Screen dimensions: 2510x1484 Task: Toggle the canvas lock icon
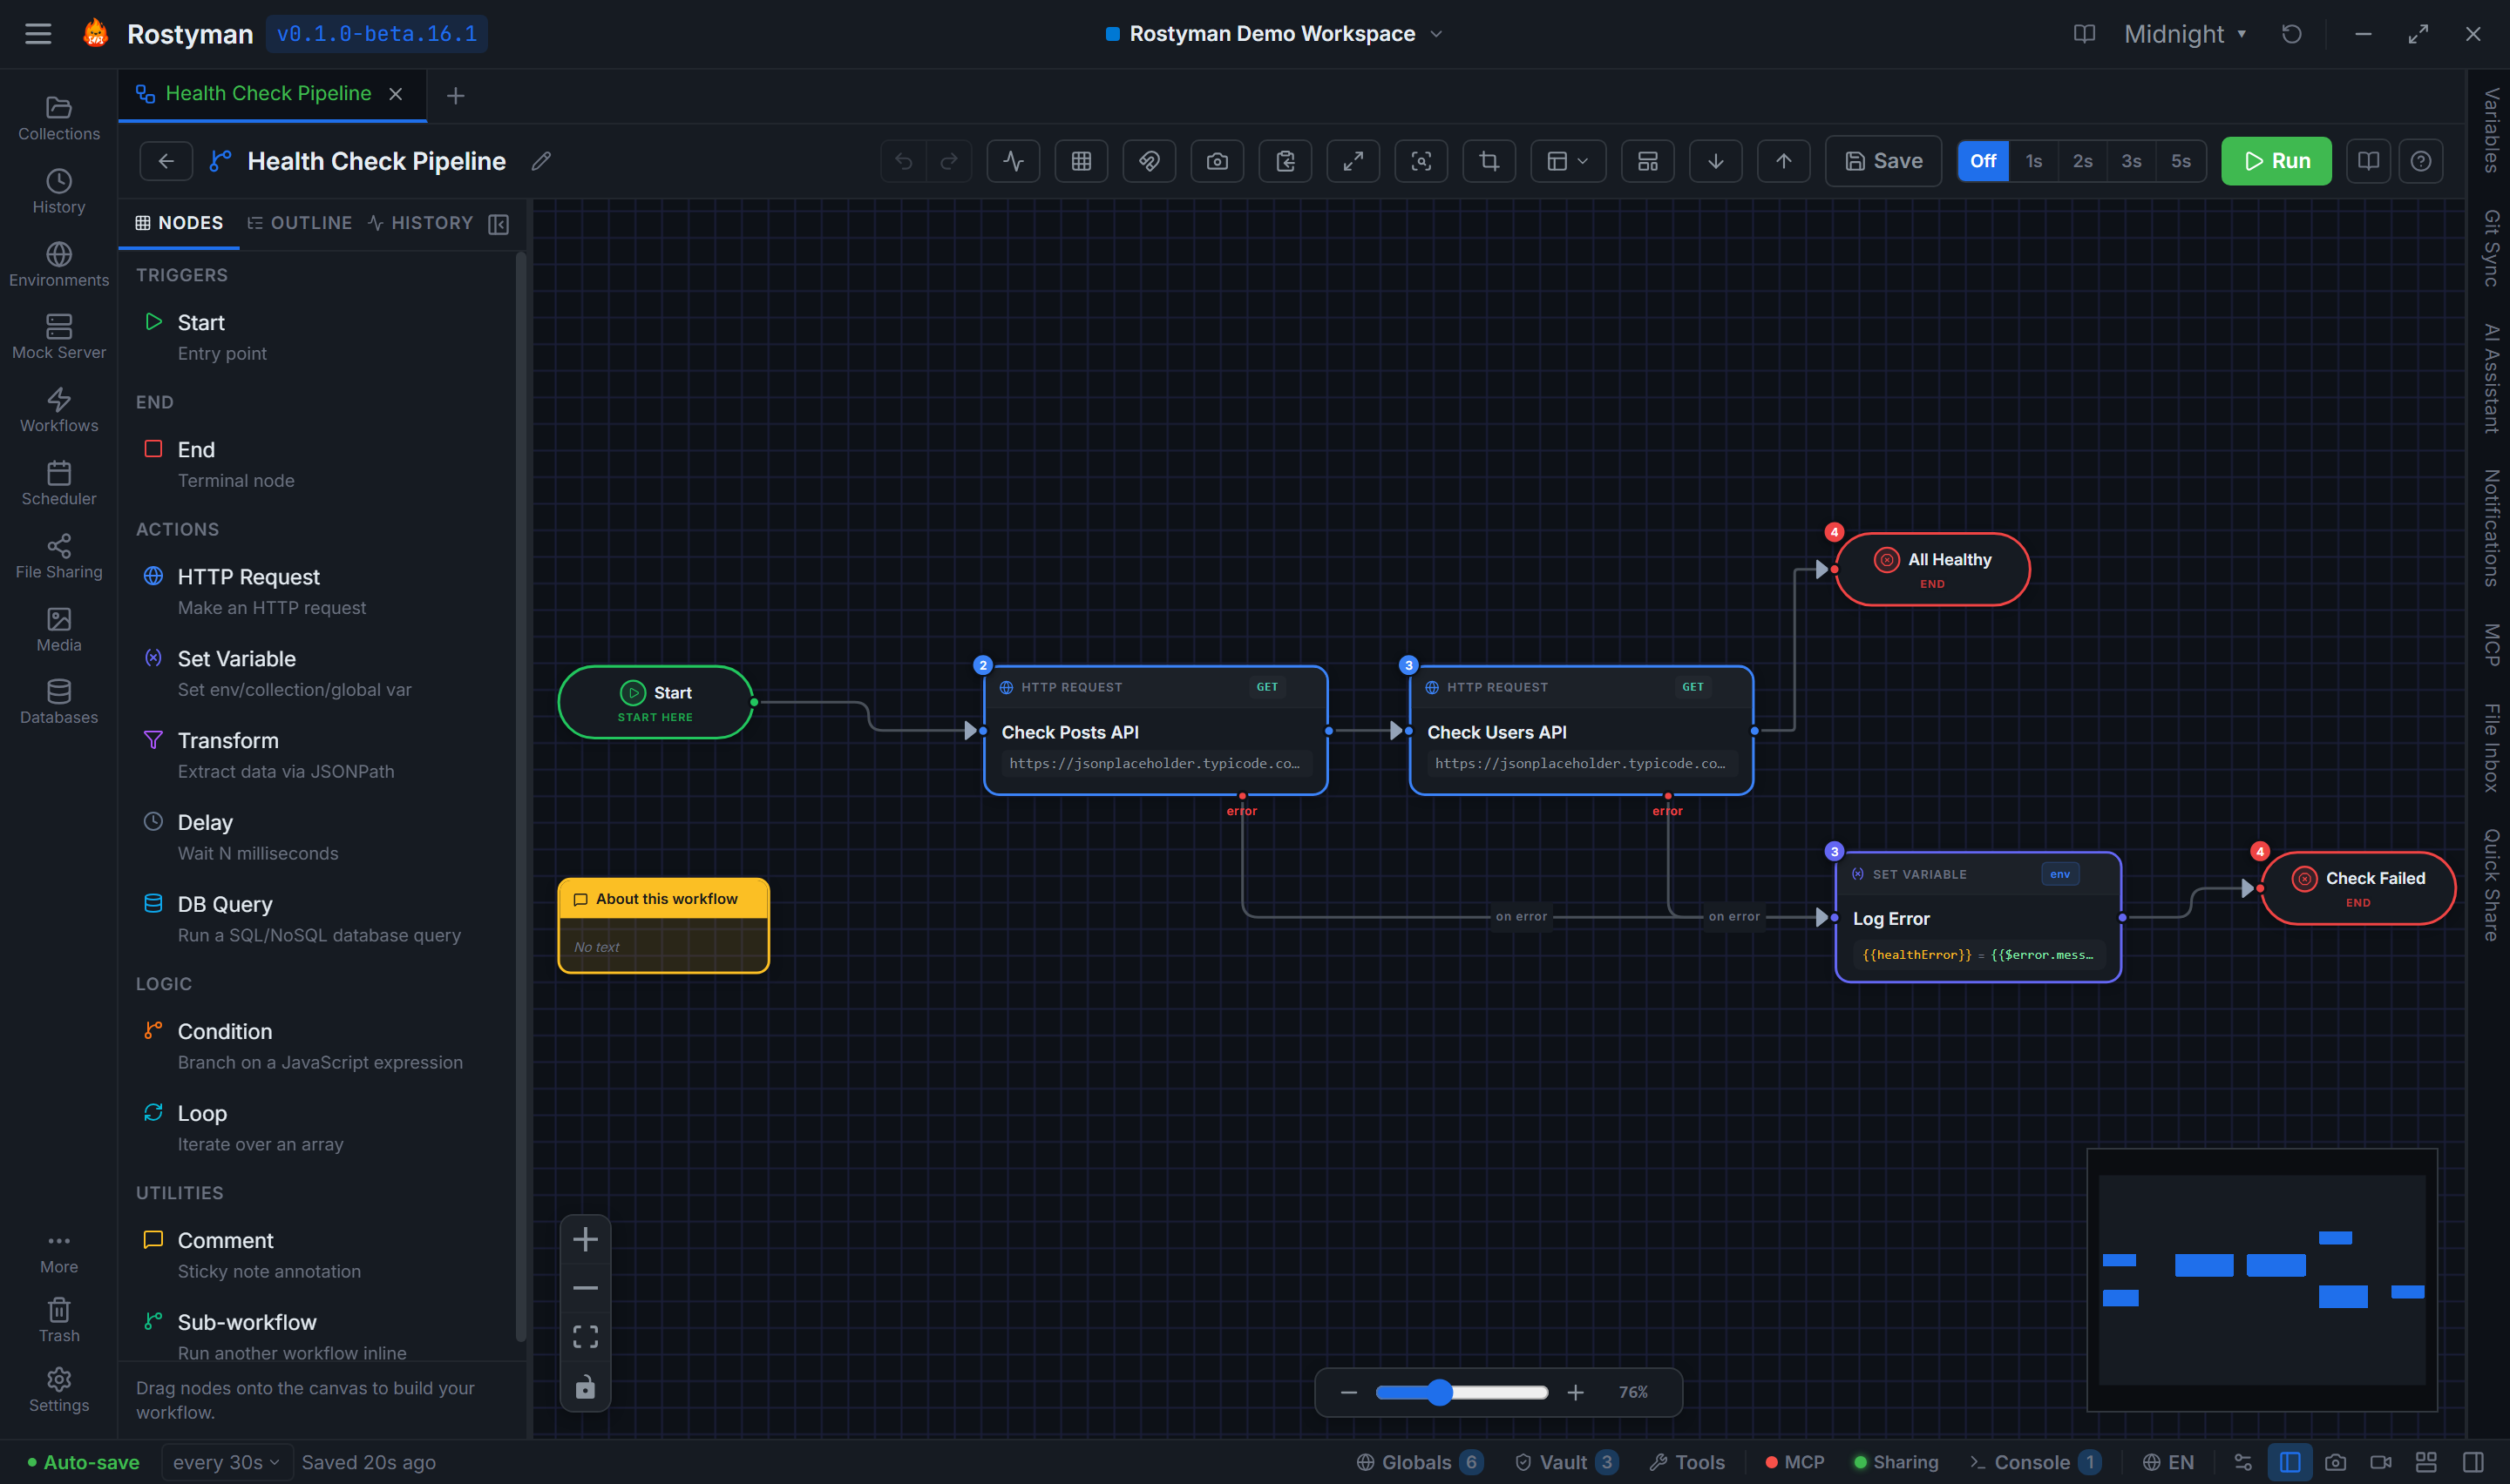point(586,1387)
